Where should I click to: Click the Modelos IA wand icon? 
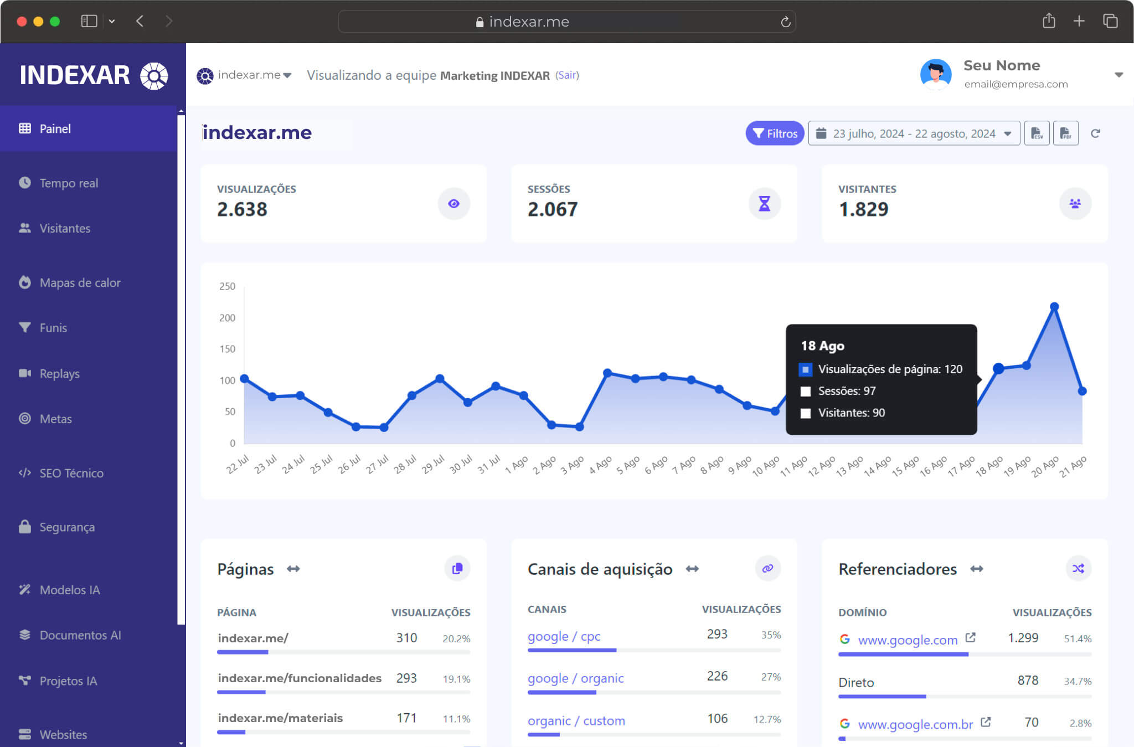pyautogui.click(x=25, y=590)
